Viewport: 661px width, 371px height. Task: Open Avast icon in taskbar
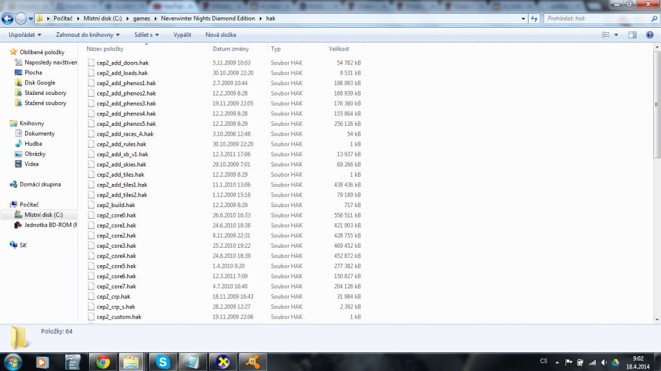click(x=252, y=362)
